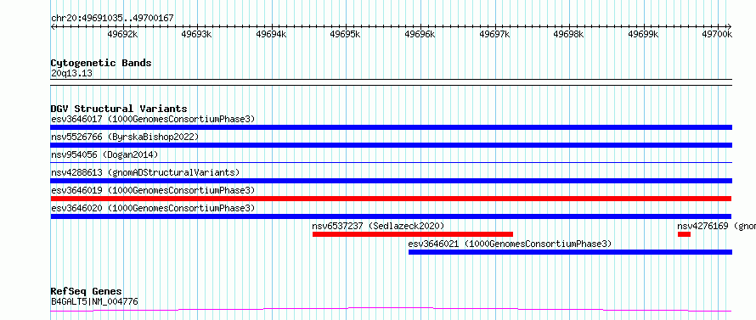The height and width of the screenshot is (320, 756).
Task: Click the red esv3646019 variant bar
Action: [x=391, y=199]
